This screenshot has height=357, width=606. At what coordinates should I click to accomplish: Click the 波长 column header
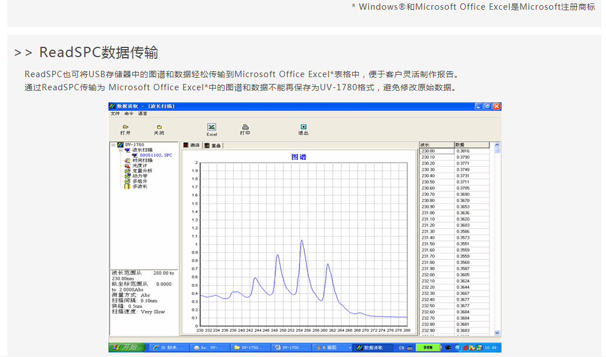[x=437, y=145]
